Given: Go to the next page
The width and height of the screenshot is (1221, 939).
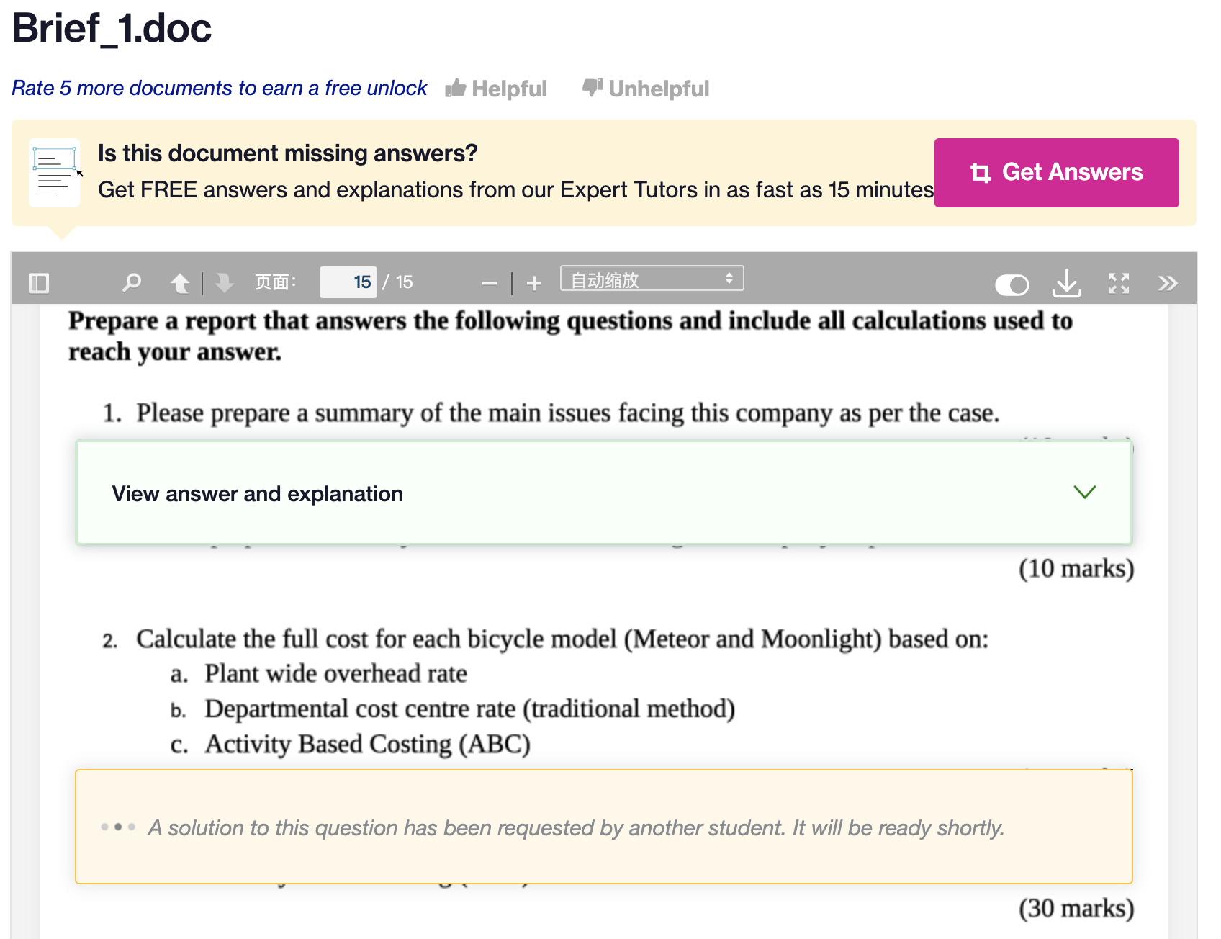Looking at the screenshot, I should click(225, 283).
